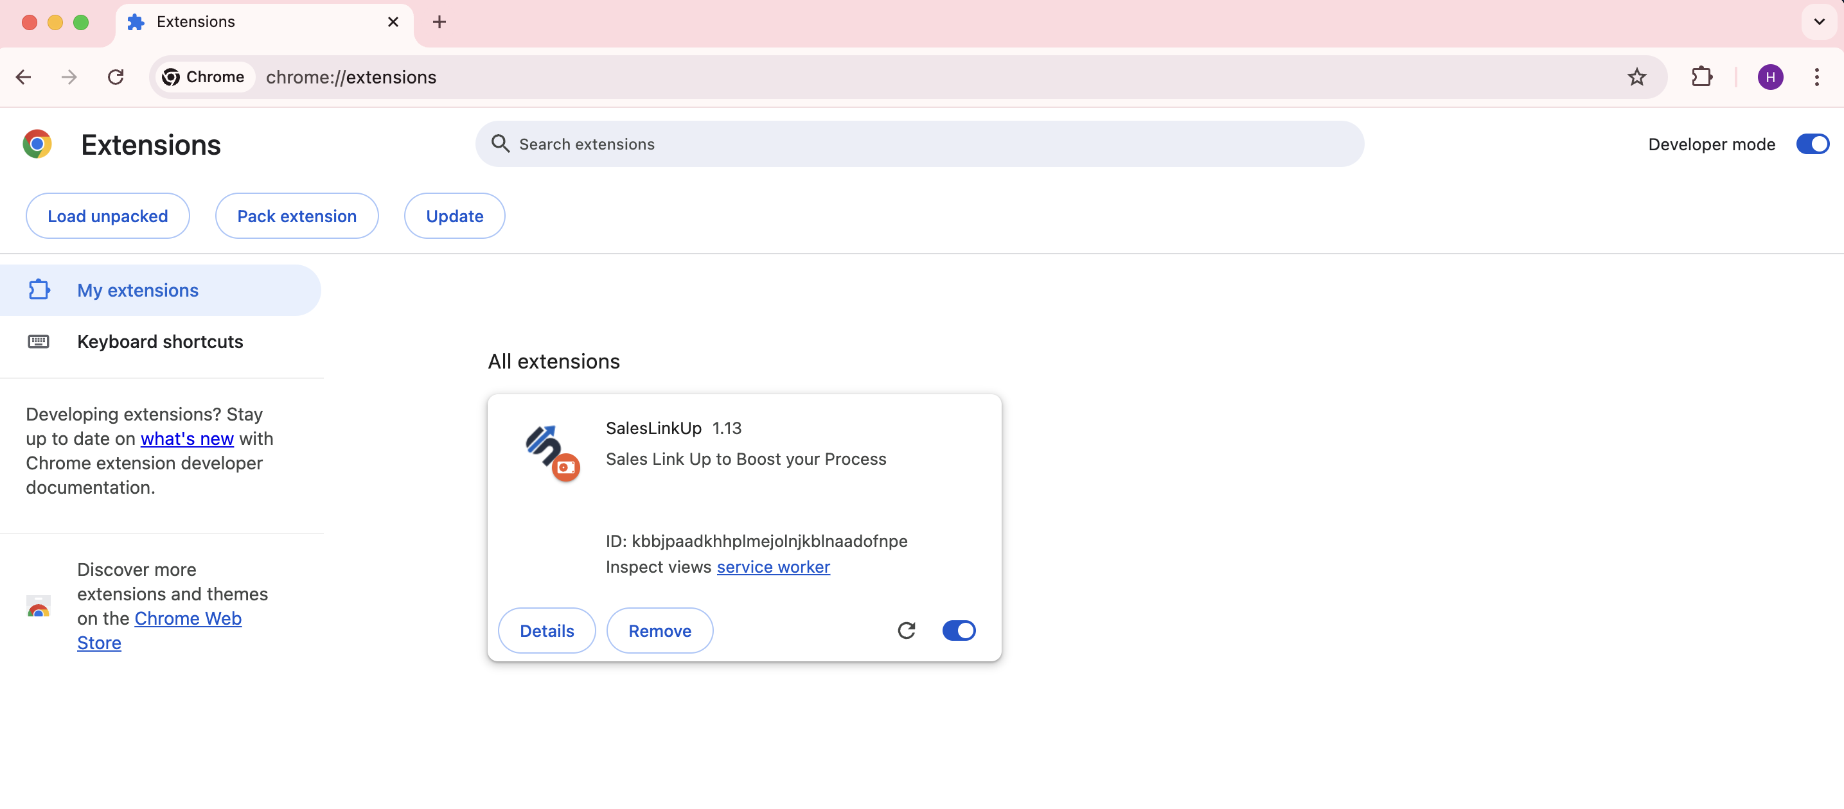Open the Chrome three-dot menu

[1818, 76]
